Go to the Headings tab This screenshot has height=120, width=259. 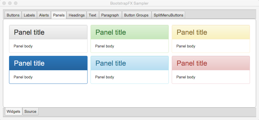(x=77, y=15)
